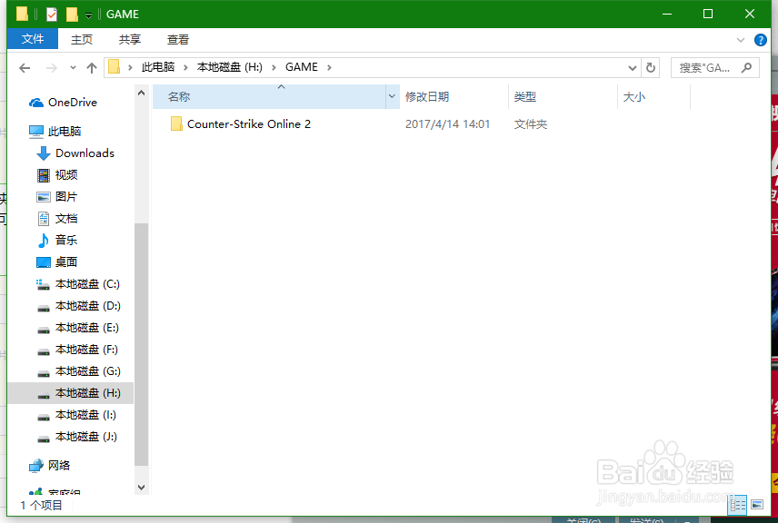Switch to the 主页 ribbon tab
The height and width of the screenshot is (523, 778).
pos(82,39)
